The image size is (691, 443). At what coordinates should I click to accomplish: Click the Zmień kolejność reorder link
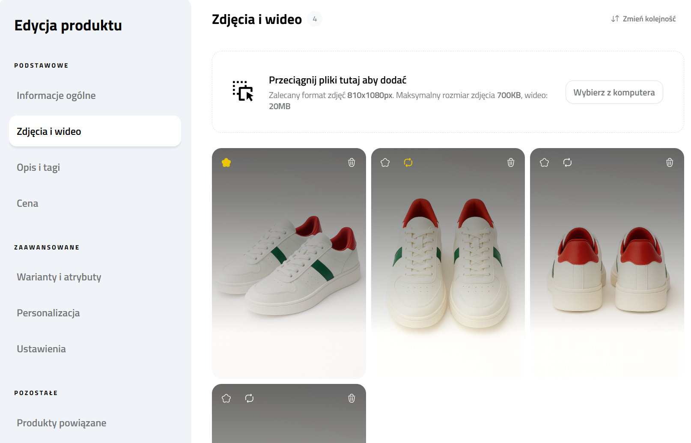[643, 19]
